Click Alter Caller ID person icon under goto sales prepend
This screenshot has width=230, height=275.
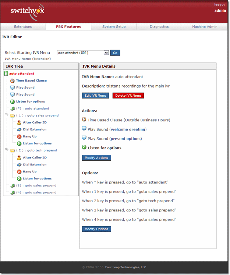point(19,122)
